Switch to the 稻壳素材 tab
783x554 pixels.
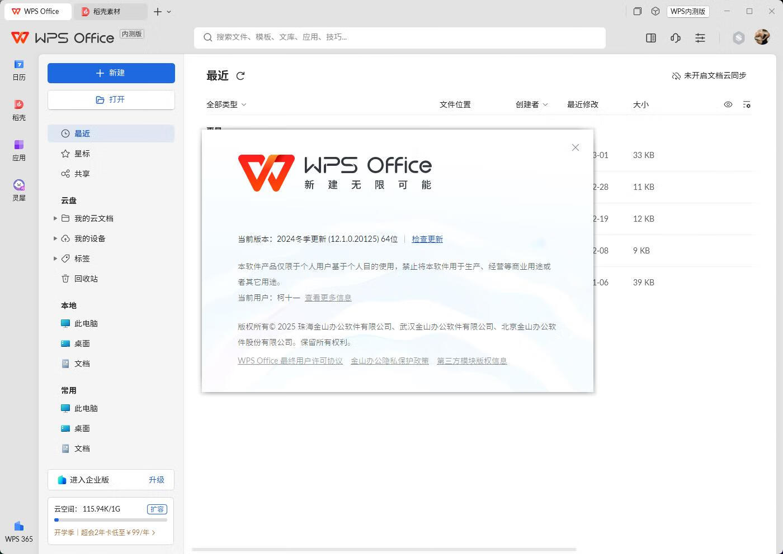click(111, 11)
